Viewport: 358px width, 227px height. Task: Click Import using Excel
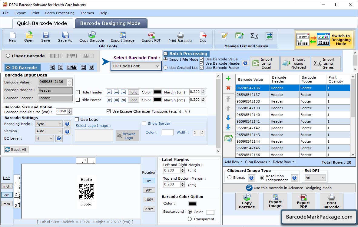click(265, 63)
